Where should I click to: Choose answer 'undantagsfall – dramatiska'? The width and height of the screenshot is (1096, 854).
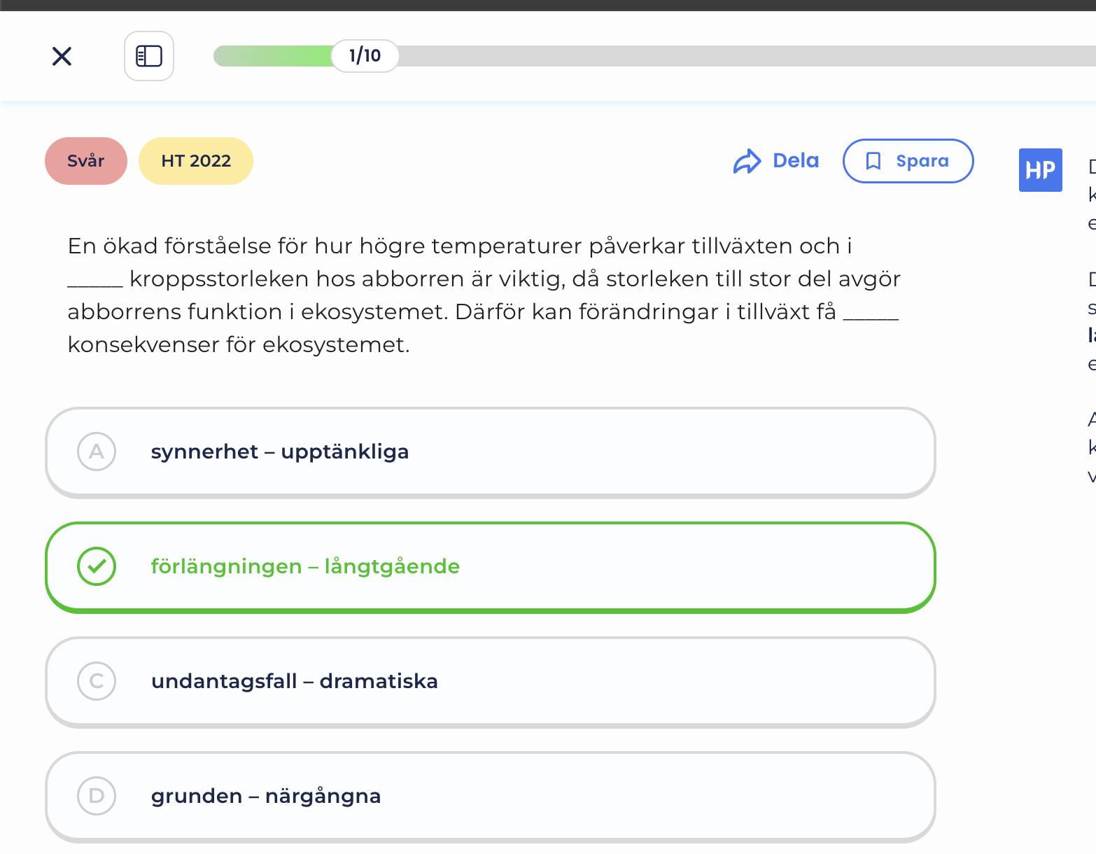(491, 682)
